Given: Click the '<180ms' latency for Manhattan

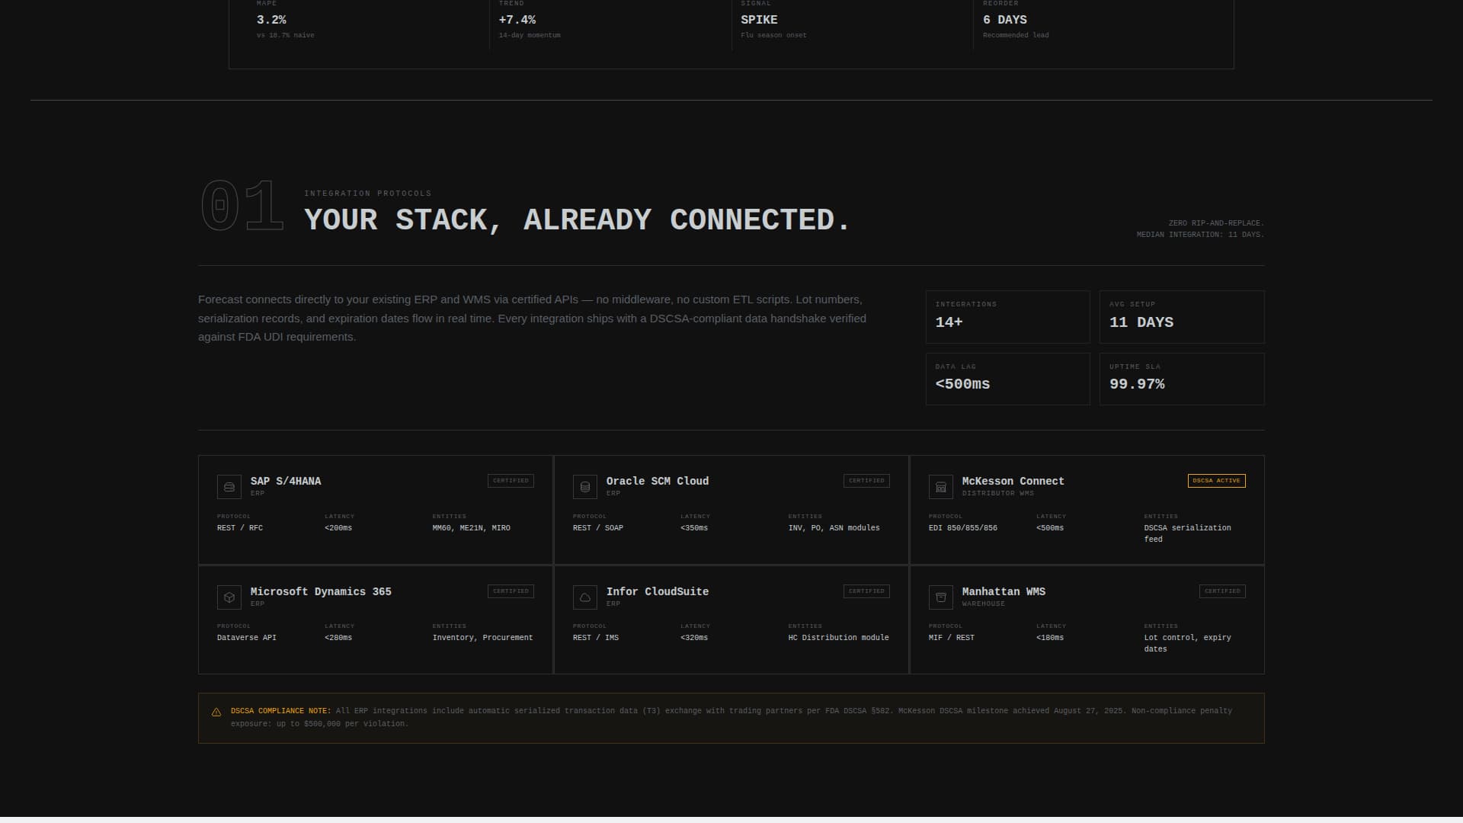Looking at the screenshot, I should [x=1050, y=638].
